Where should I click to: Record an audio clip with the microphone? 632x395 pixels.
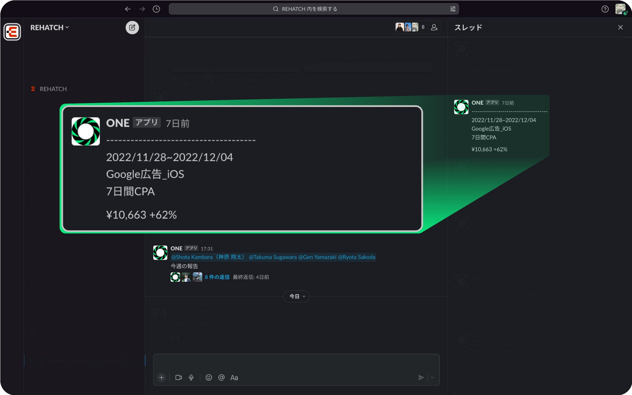[x=191, y=378]
